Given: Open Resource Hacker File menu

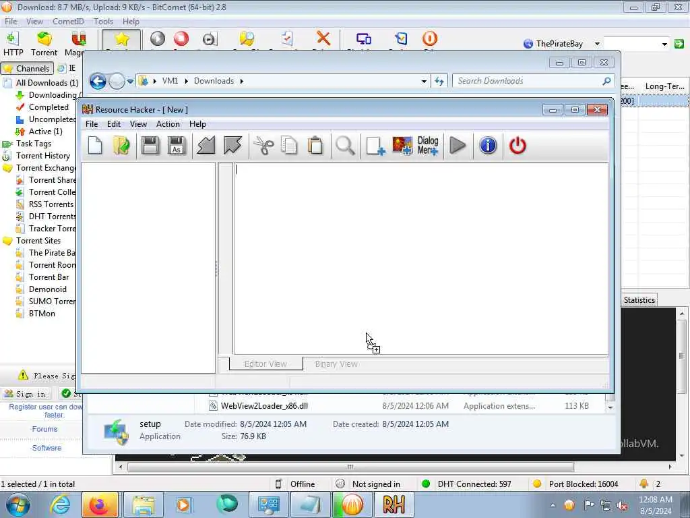Looking at the screenshot, I should click(x=92, y=124).
